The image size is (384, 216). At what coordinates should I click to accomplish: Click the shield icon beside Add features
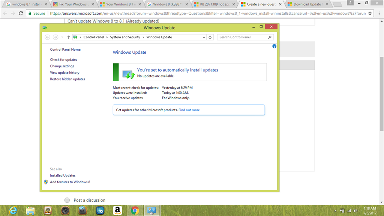46,182
